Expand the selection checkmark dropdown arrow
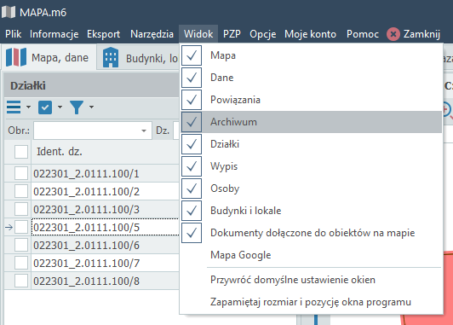 (60, 107)
